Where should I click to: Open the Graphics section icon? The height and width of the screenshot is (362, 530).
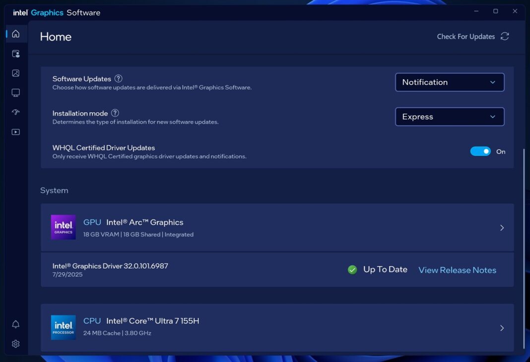click(15, 73)
